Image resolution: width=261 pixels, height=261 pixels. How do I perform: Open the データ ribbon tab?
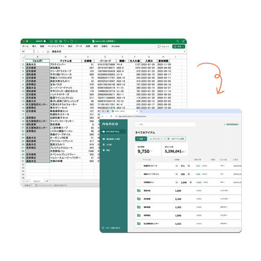79,46
